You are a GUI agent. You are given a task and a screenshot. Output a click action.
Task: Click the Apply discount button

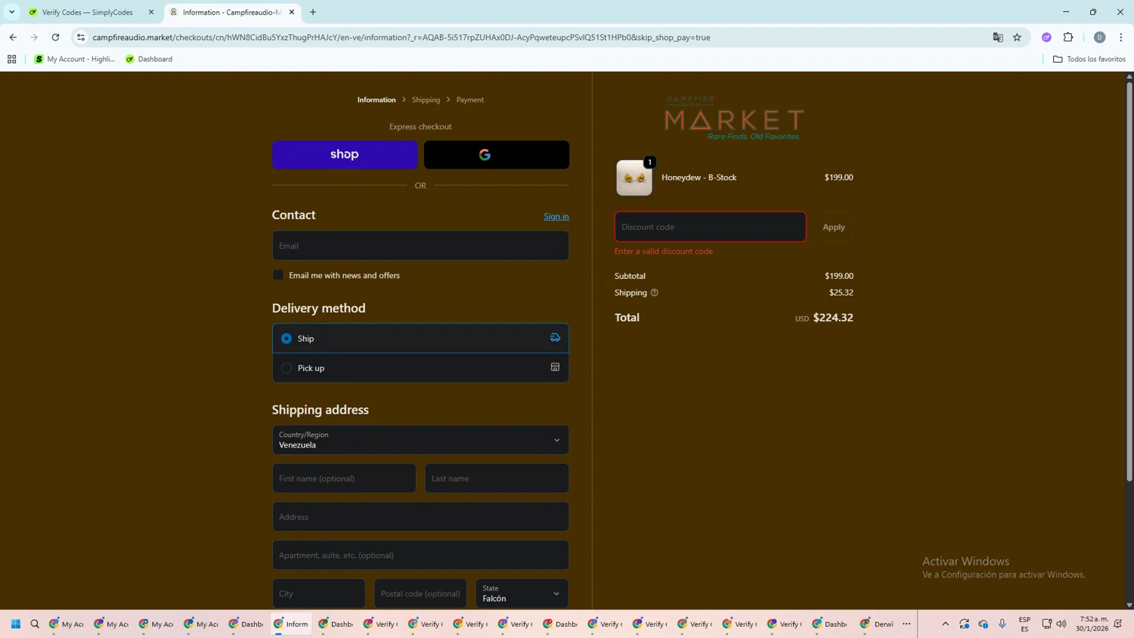click(x=834, y=227)
